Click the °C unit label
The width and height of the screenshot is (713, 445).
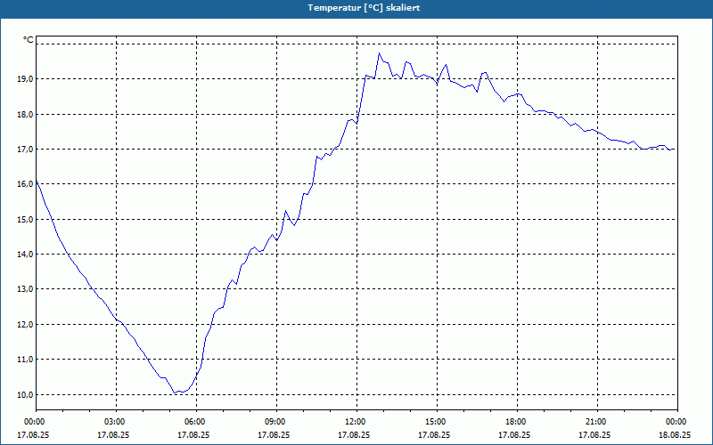[x=29, y=40]
